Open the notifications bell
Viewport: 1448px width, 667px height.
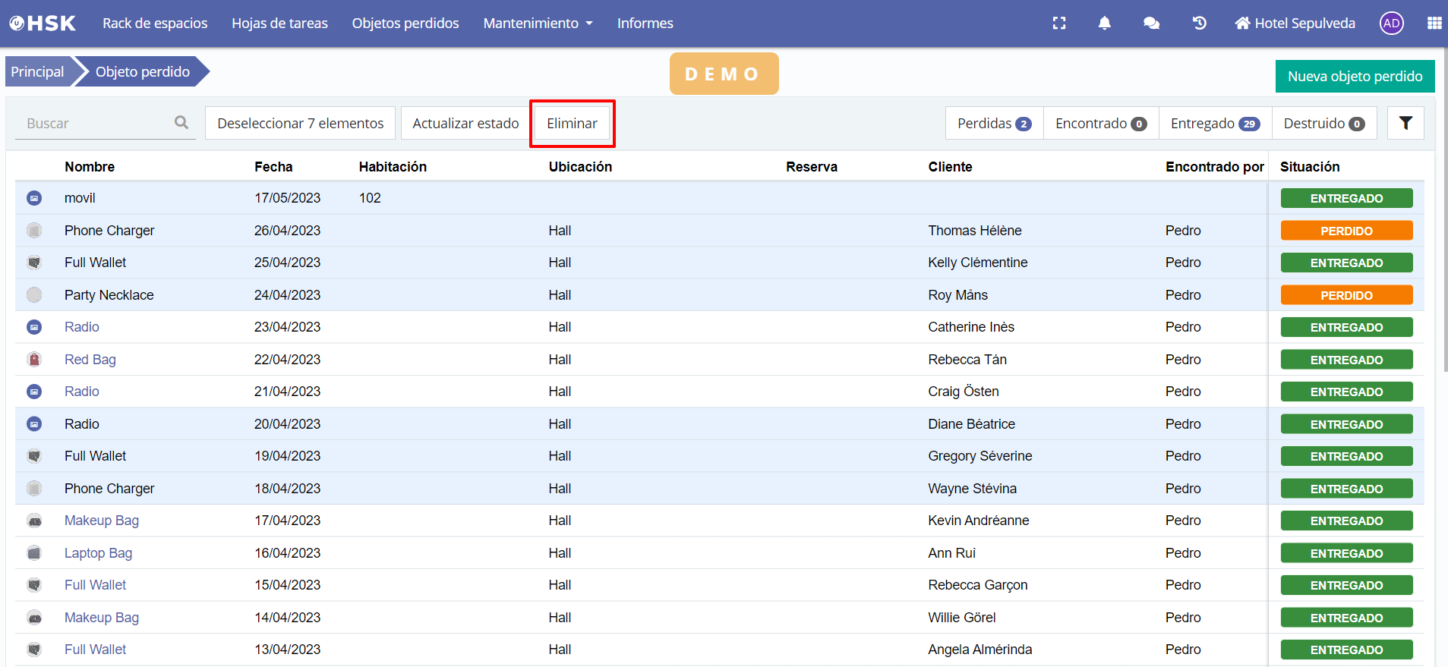click(1104, 24)
